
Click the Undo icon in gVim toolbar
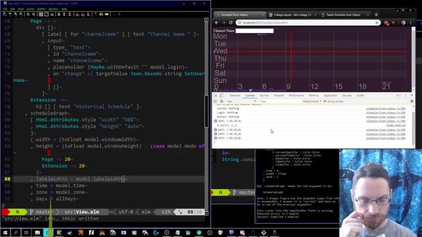pos(28,14)
